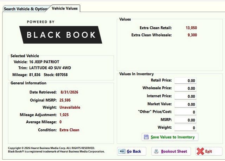Click the Mileage Adjustment label
The image size is (225, 161).
point(38,115)
